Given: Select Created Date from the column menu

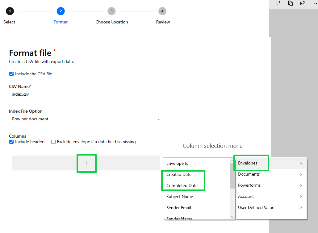Looking at the screenshot, I should pos(178,174).
